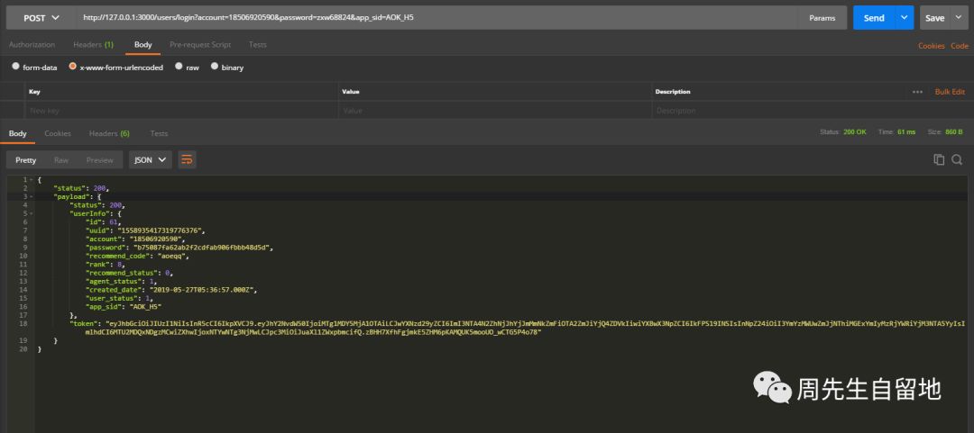
Task: Select the Raw response view
Action: 61,160
